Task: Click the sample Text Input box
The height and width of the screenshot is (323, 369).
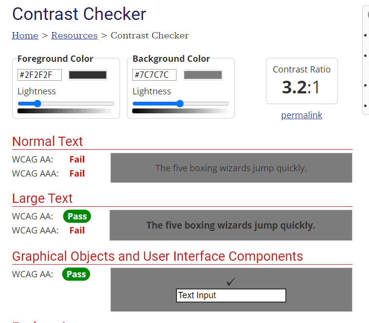Action: [231, 295]
